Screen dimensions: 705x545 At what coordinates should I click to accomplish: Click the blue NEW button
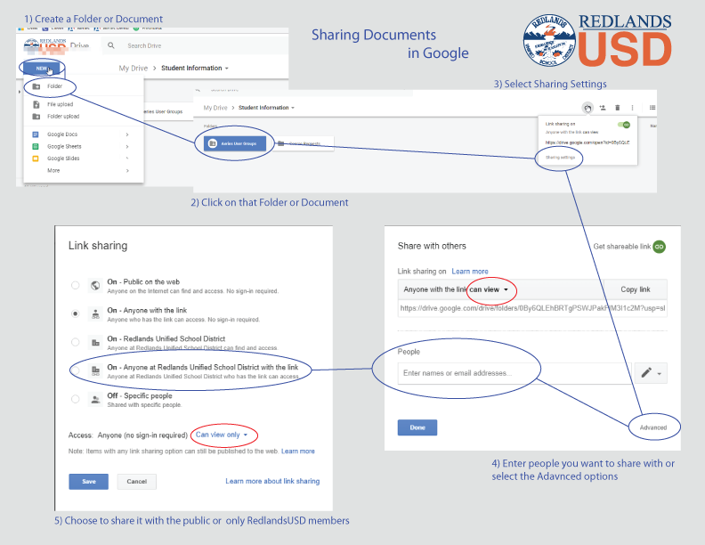(x=42, y=69)
